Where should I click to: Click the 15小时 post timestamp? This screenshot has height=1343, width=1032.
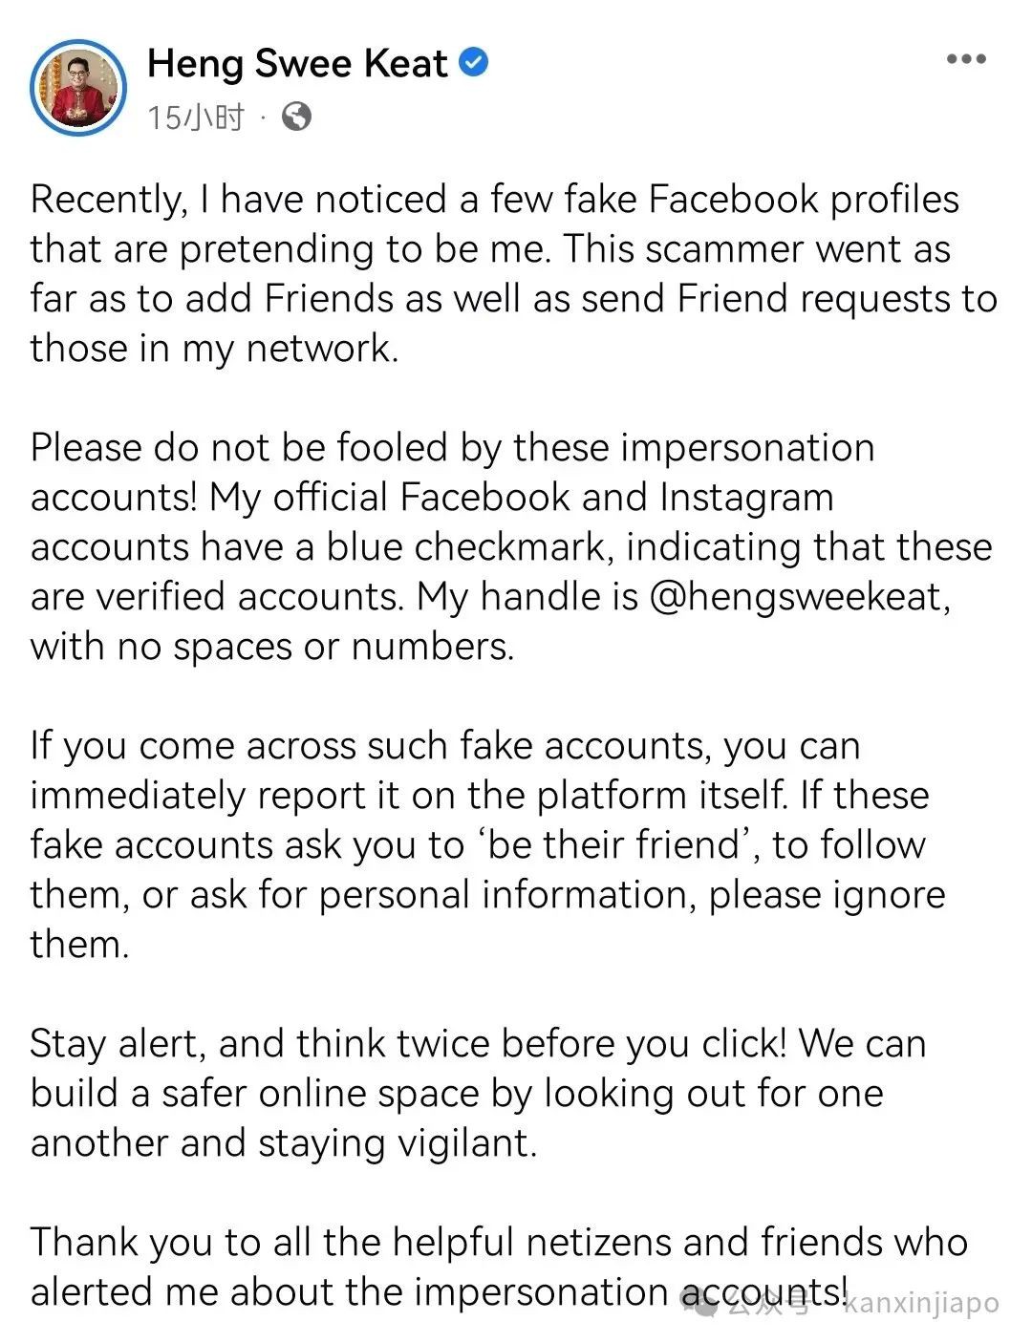click(196, 117)
